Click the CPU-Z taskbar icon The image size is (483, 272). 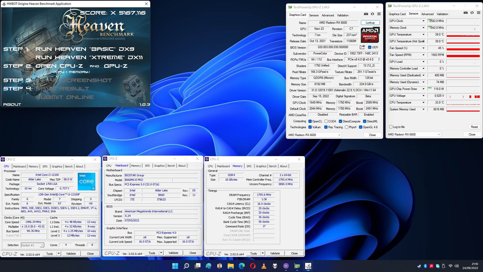pyautogui.click(x=286, y=266)
